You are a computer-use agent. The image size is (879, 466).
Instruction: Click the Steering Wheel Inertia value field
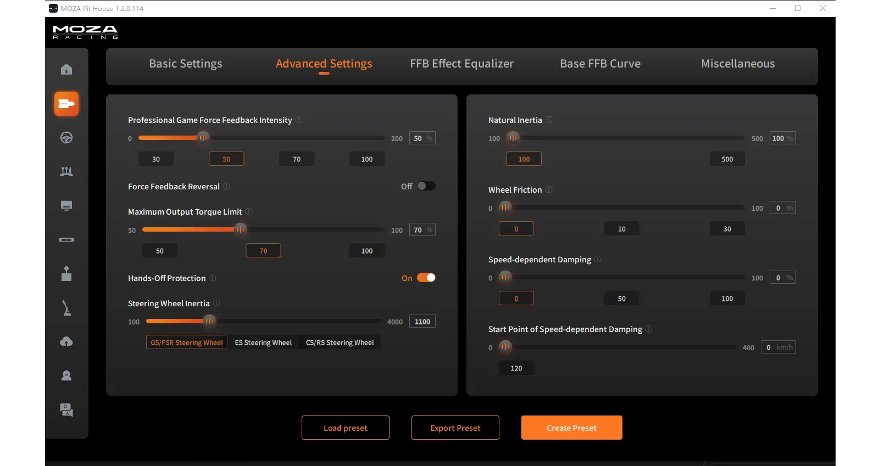tap(422, 322)
